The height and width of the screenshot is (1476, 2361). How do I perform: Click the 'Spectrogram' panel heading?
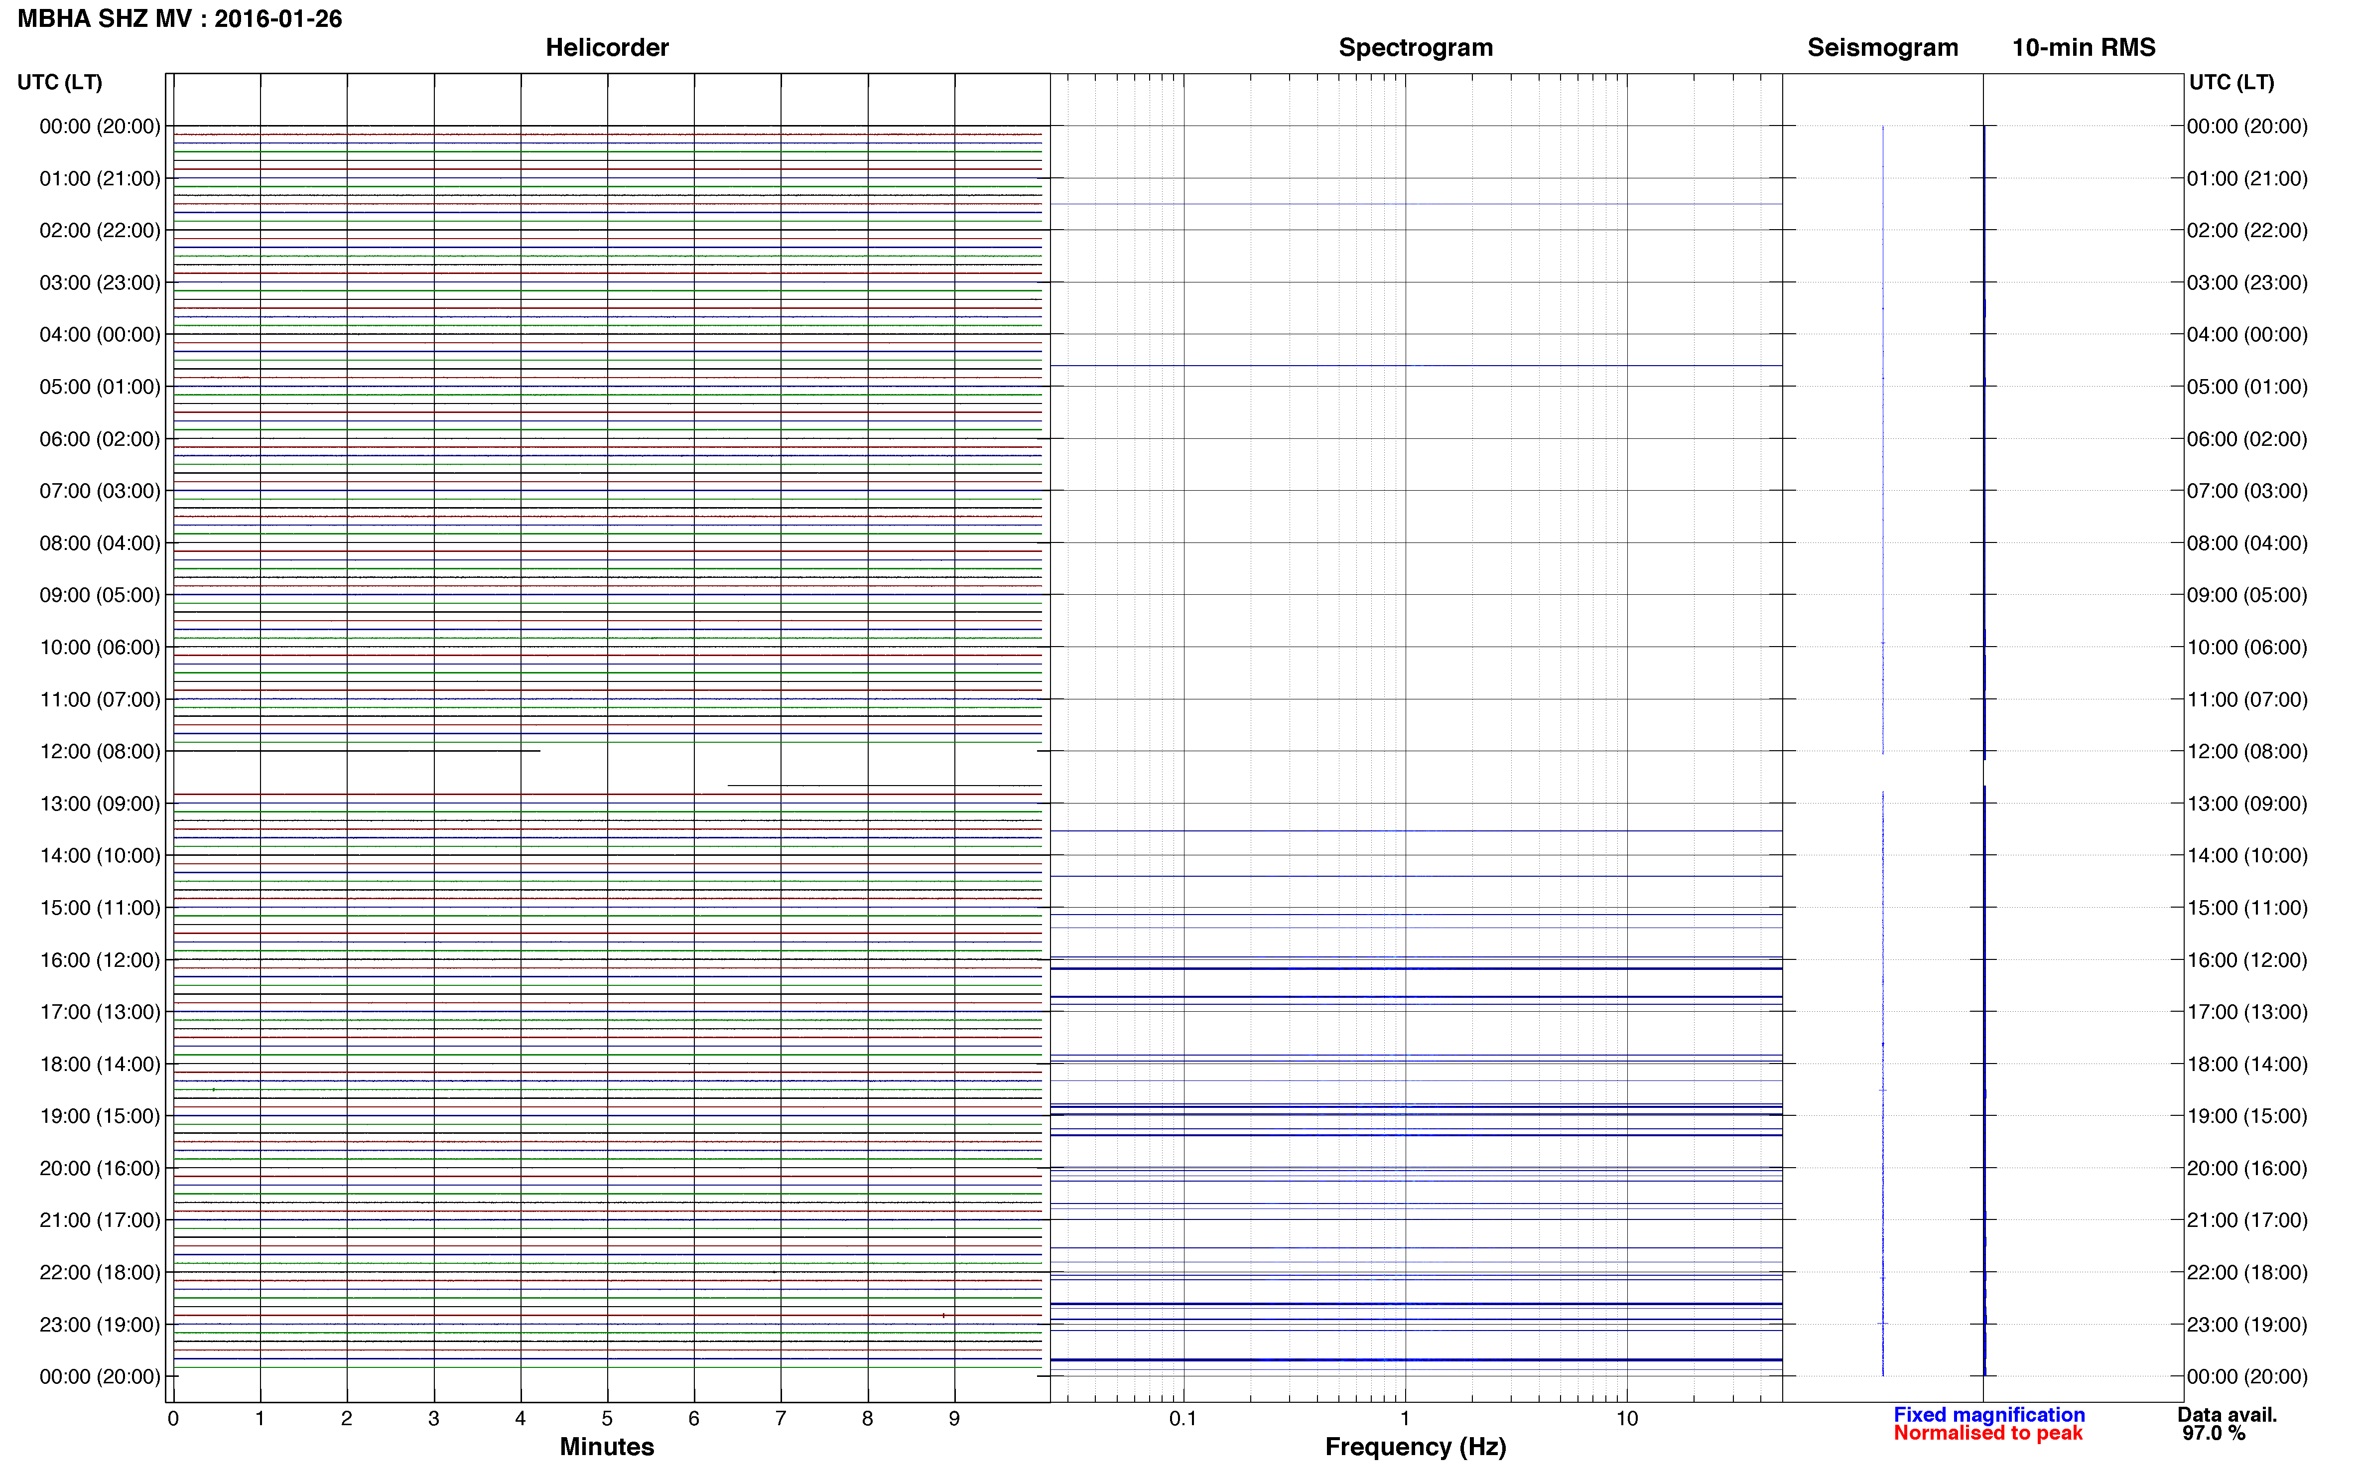point(1415,48)
